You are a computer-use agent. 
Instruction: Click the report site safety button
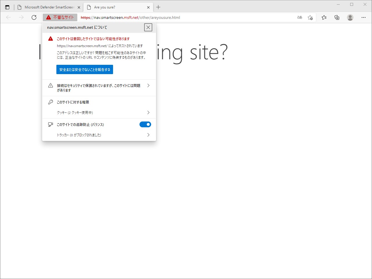point(85,69)
